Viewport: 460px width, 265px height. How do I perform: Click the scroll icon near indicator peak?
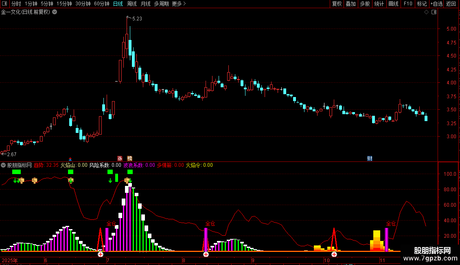pyautogui.click(x=127, y=180)
